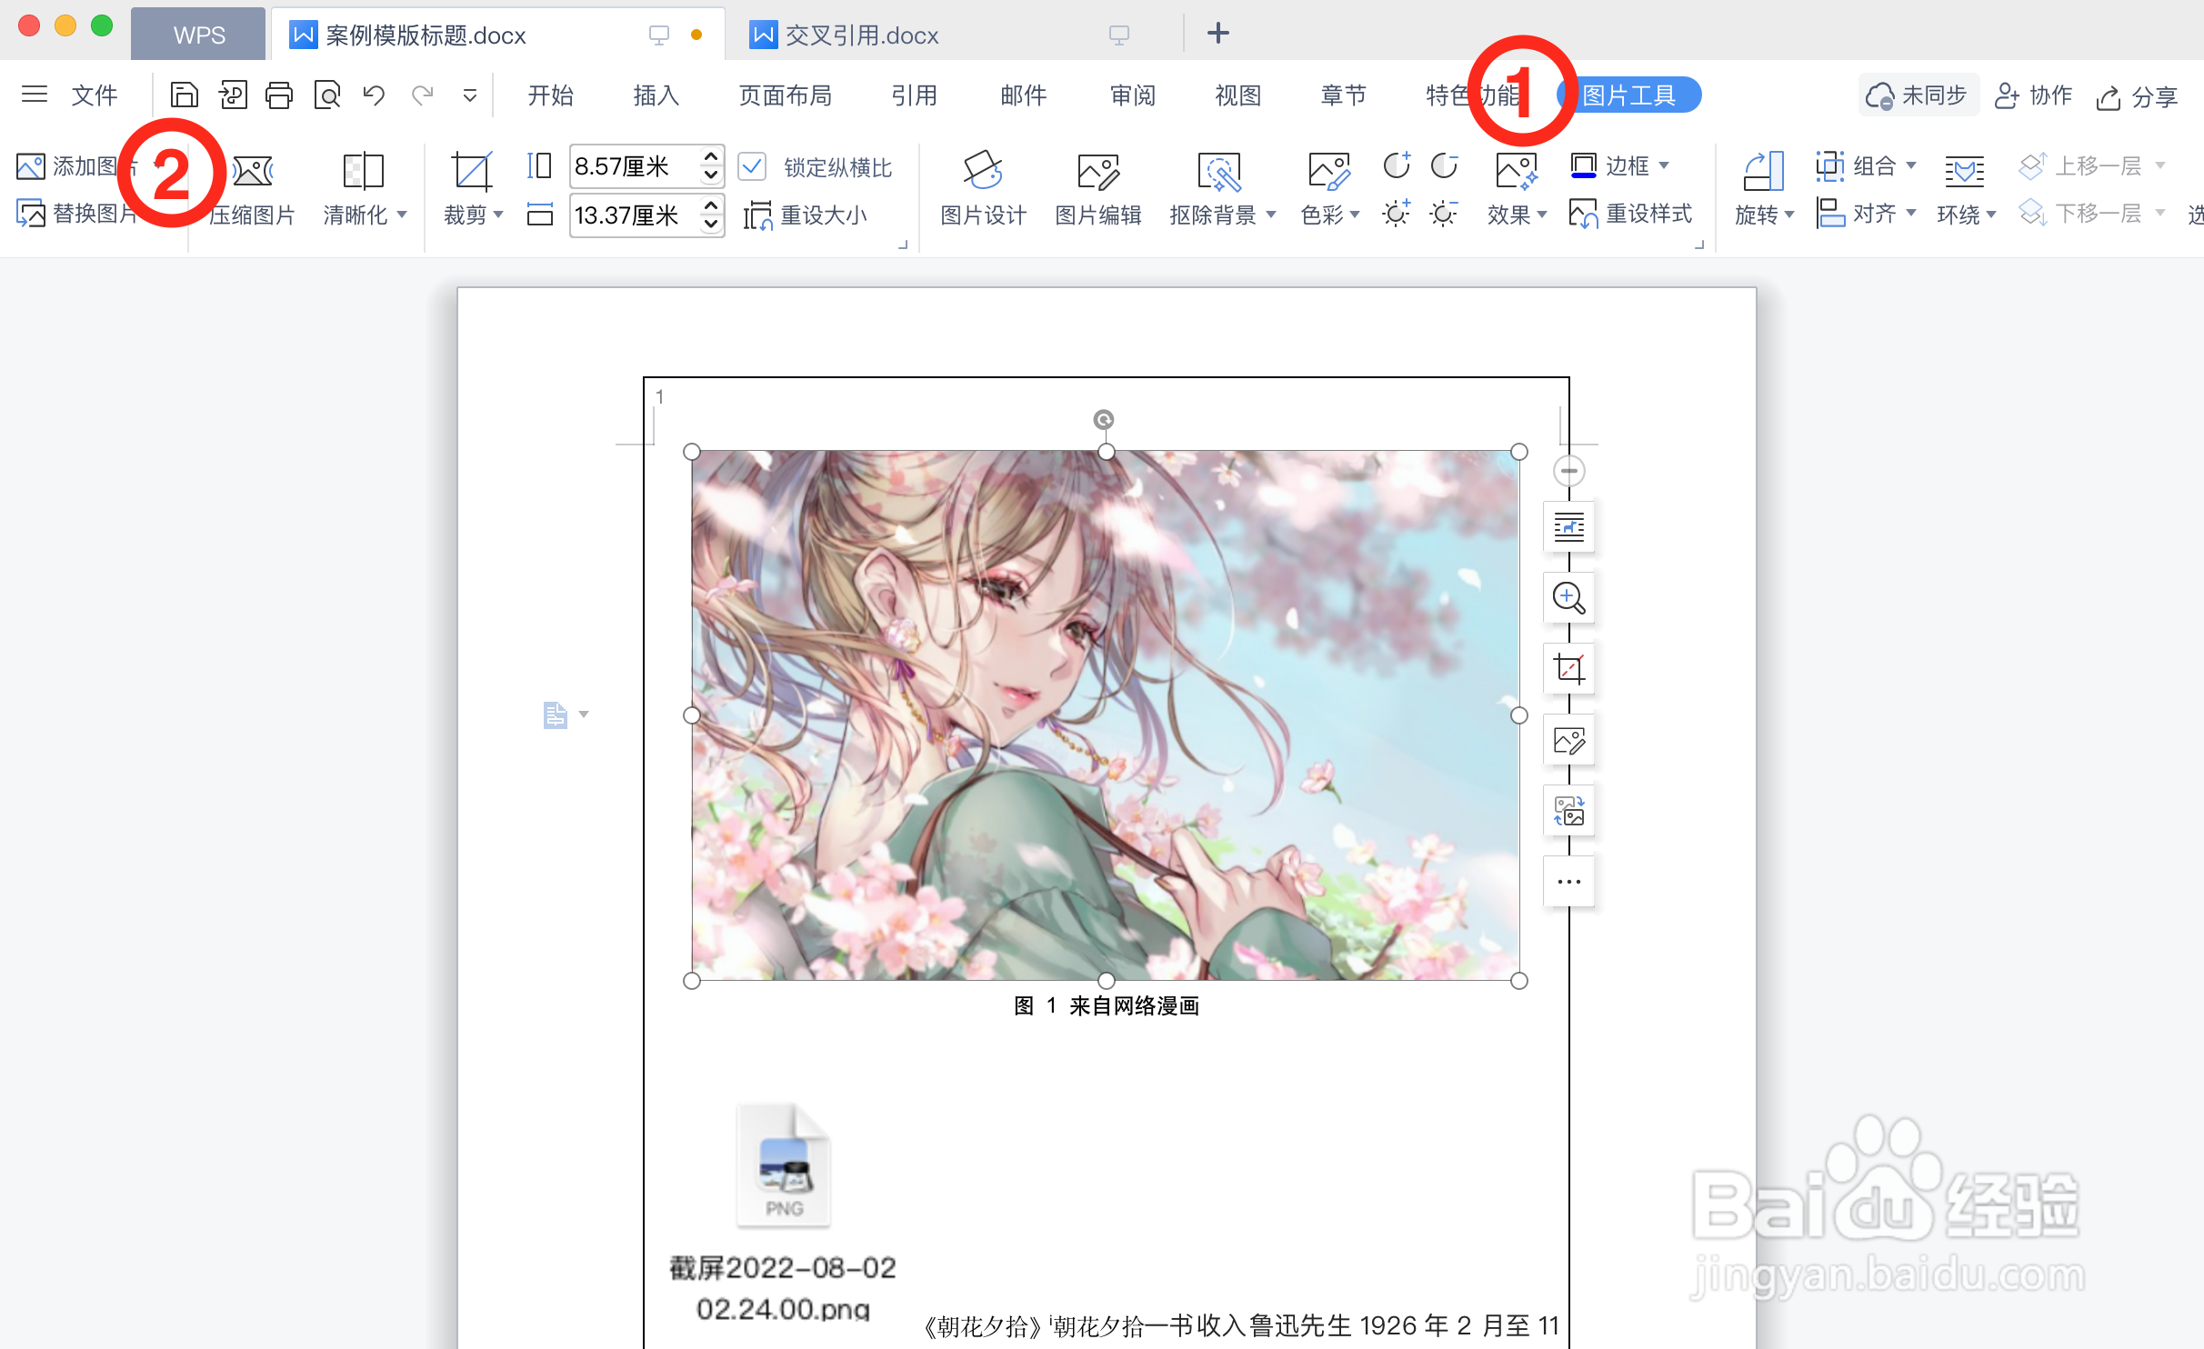
Task: Open the hamburger menu icon
Action: [35, 95]
